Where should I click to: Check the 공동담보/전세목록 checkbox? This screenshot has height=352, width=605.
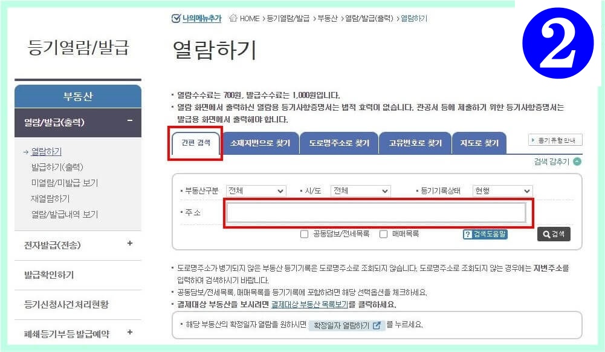304,234
